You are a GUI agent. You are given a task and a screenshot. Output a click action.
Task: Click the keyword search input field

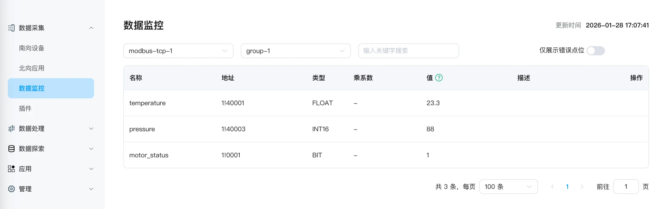(x=408, y=51)
